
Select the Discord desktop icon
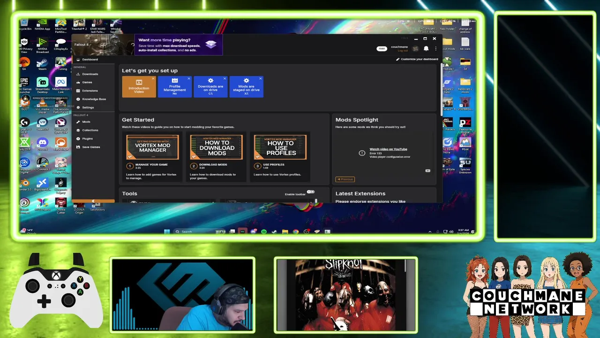click(43, 145)
